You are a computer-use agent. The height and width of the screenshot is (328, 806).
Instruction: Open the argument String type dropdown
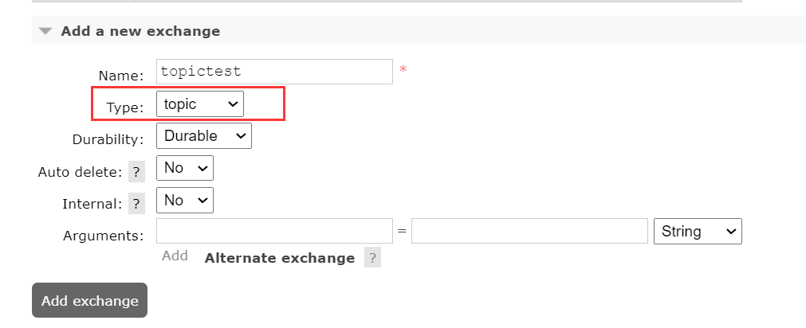tap(698, 232)
